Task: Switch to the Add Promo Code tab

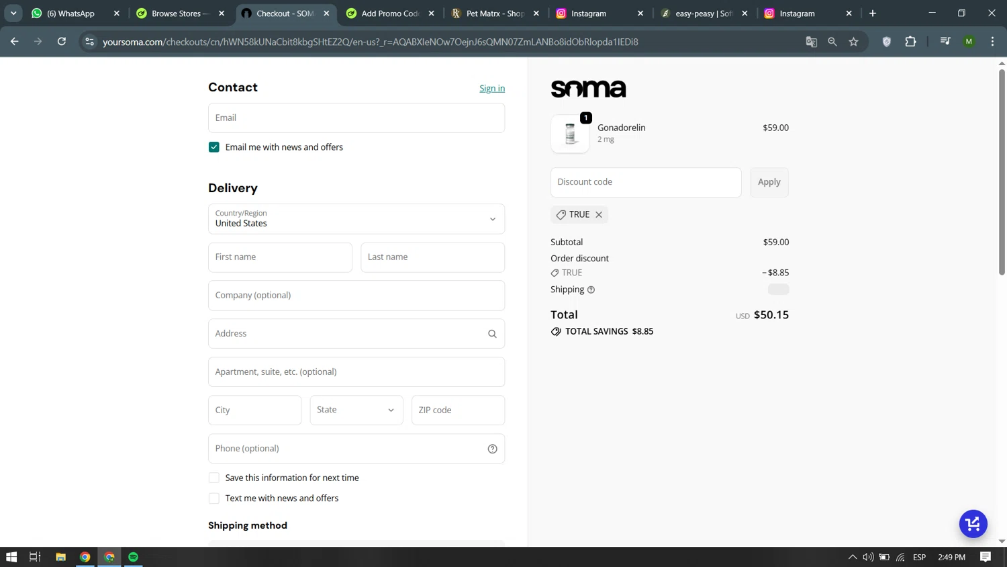Action: [389, 13]
